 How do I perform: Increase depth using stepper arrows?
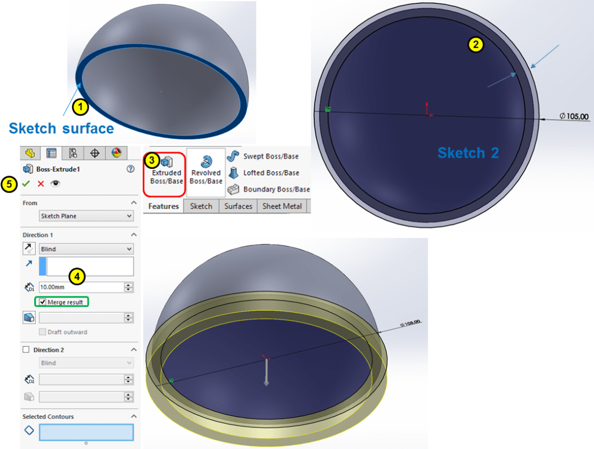point(128,285)
